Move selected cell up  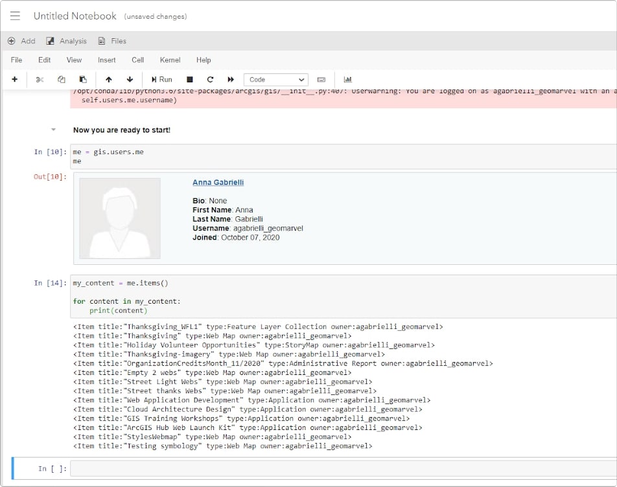(109, 80)
